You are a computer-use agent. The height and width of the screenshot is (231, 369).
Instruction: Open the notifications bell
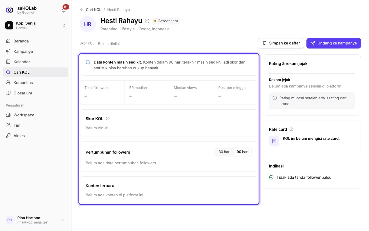click(x=64, y=10)
